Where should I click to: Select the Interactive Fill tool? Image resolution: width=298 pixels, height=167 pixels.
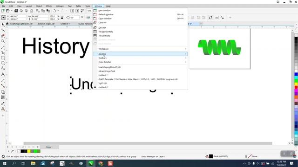coord(3,109)
